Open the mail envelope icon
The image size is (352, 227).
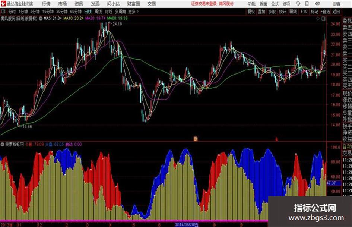317,4
